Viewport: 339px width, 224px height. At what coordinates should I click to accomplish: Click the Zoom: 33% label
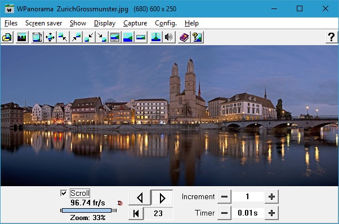(88, 217)
